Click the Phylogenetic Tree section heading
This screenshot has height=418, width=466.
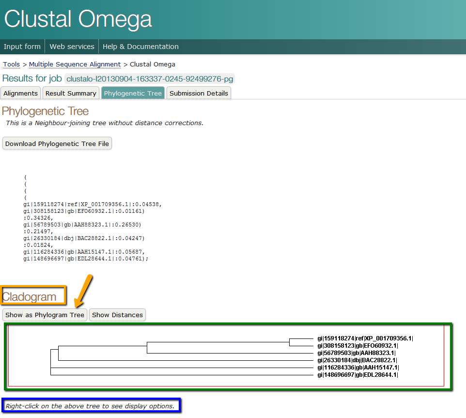[45, 111]
